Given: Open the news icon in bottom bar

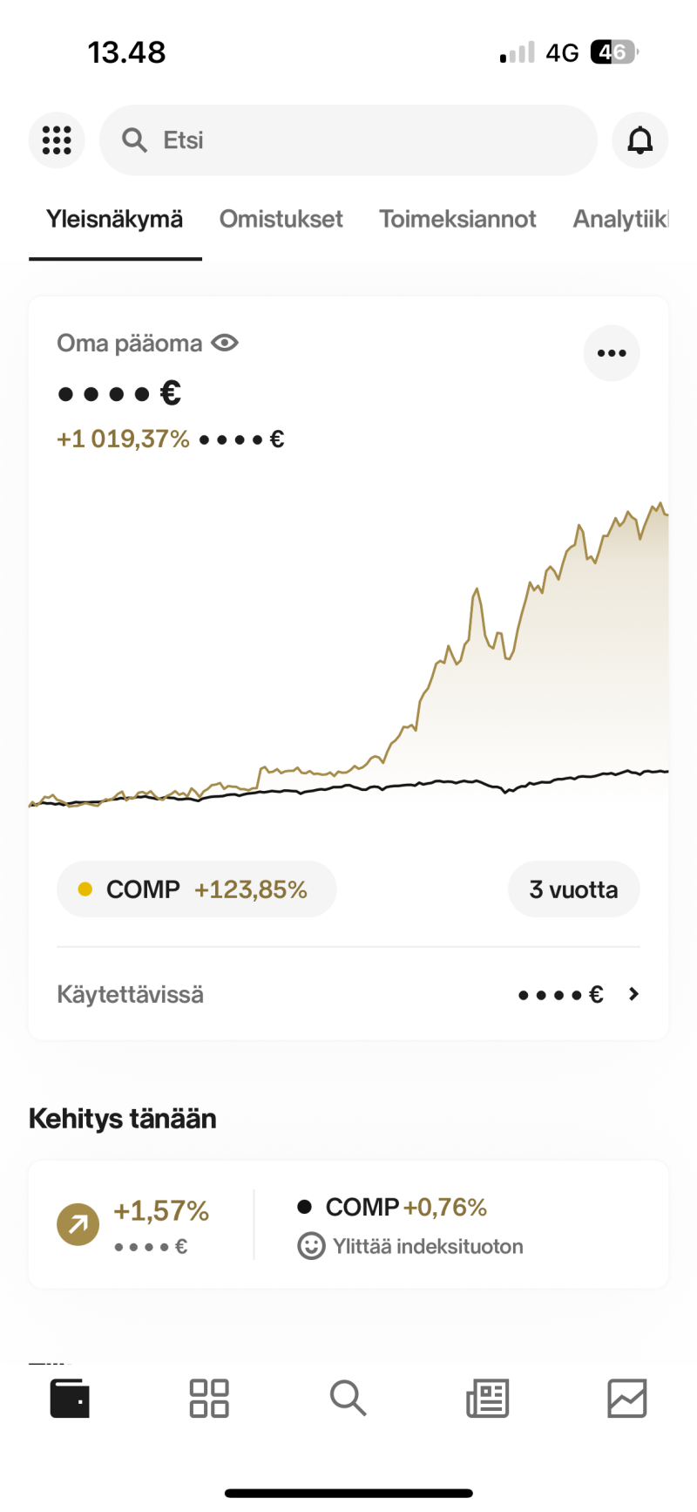Looking at the screenshot, I should tap(488, 1398).
